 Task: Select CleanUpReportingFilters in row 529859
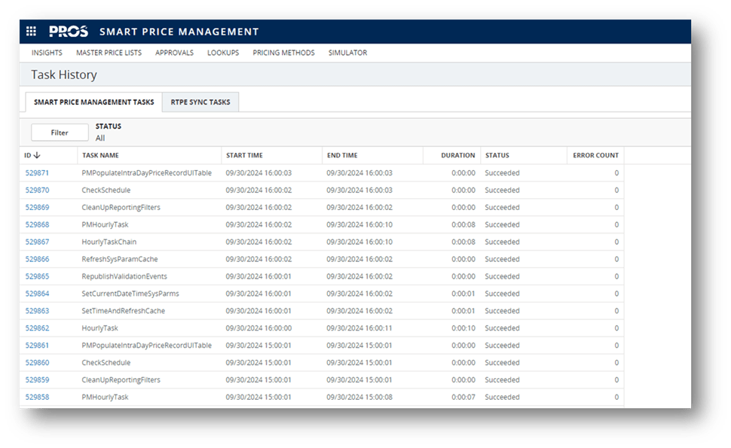click(121, 379)
